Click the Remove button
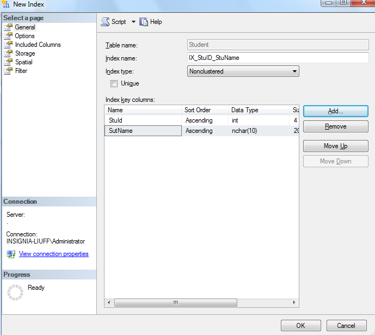The image size is (375, 335). point(335,126)
